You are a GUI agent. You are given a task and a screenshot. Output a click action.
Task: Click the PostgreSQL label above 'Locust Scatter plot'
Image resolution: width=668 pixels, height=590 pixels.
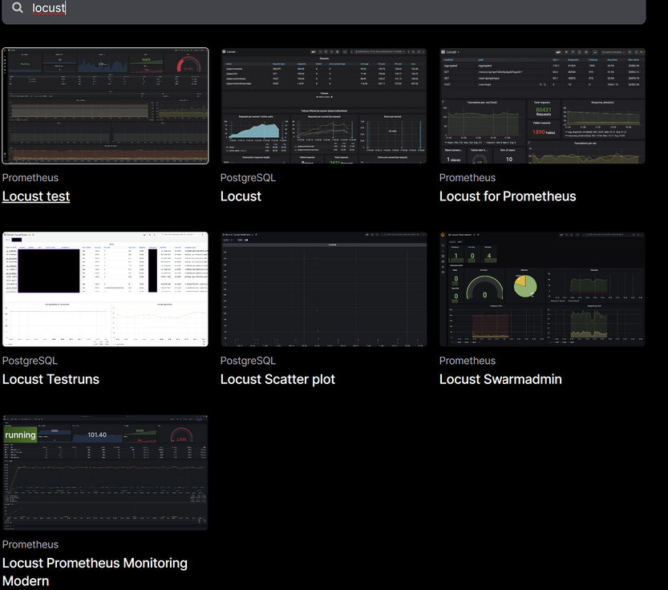(248, 361)
